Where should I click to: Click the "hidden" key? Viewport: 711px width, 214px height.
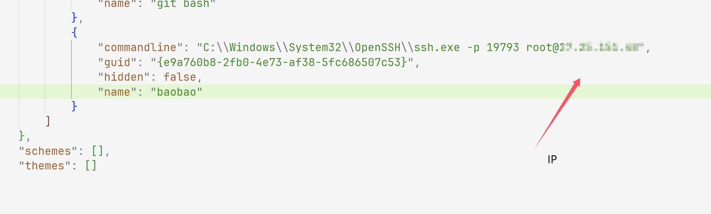(x=124, y=77)
